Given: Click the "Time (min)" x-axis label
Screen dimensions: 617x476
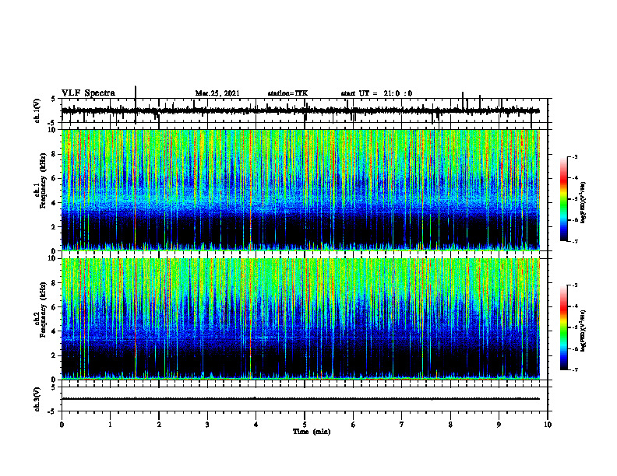Looking at the screenshot, I should click(x=312, y=432).
